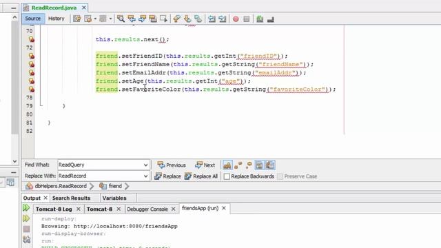Toggle Wrap Around in find bar

(270, 165)
